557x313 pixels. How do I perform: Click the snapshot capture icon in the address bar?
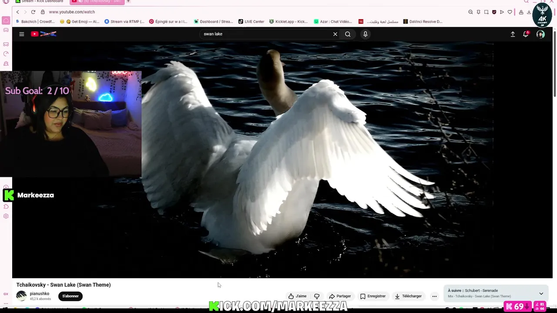click(x=486, y=12)
